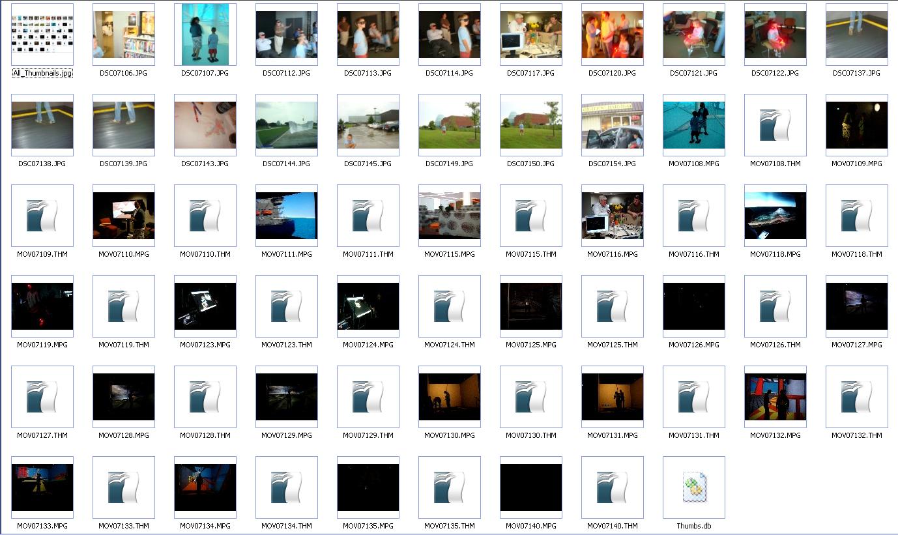Select the DSC07122.JPG photo thumbnail
Image resolution: width=898 pixels, height=535 pixels.
click(775, 35)
